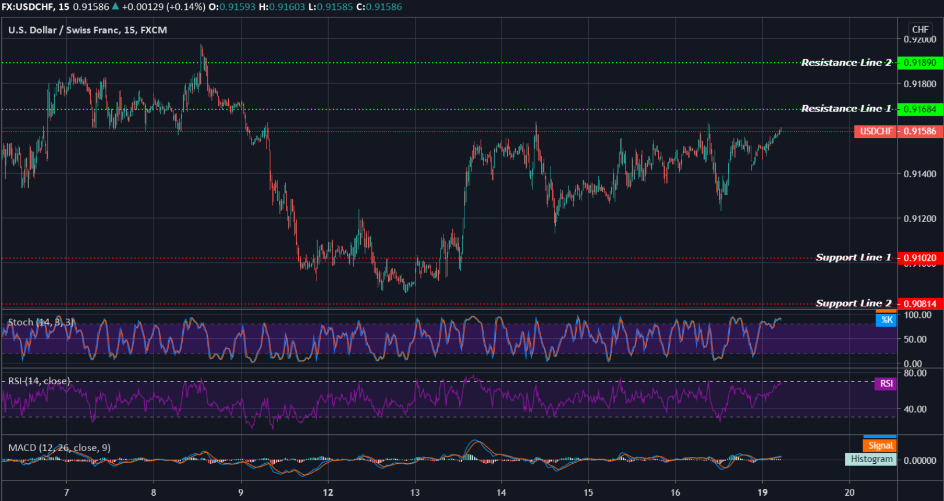The image size is (944, 501).
Task: Click date label 14 on time axis
Action: (x=501, y=492)
